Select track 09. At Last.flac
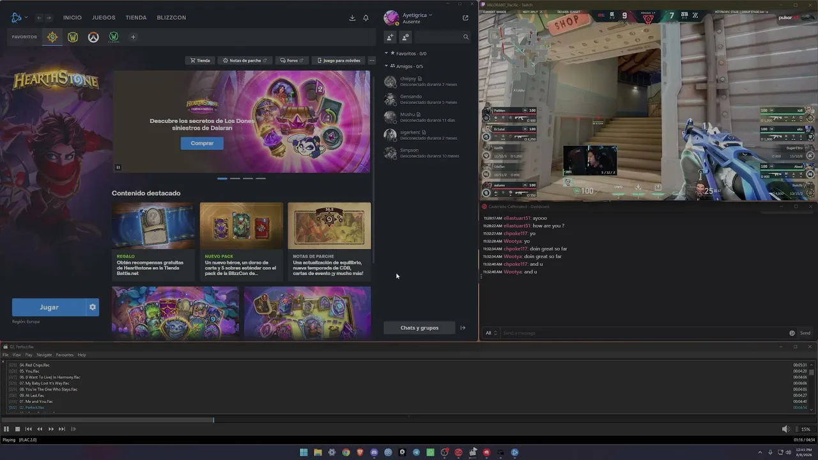 point(406,395)
